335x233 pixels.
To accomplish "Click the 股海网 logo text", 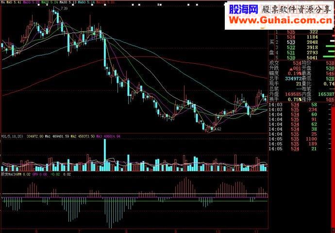I will [244, 9].
